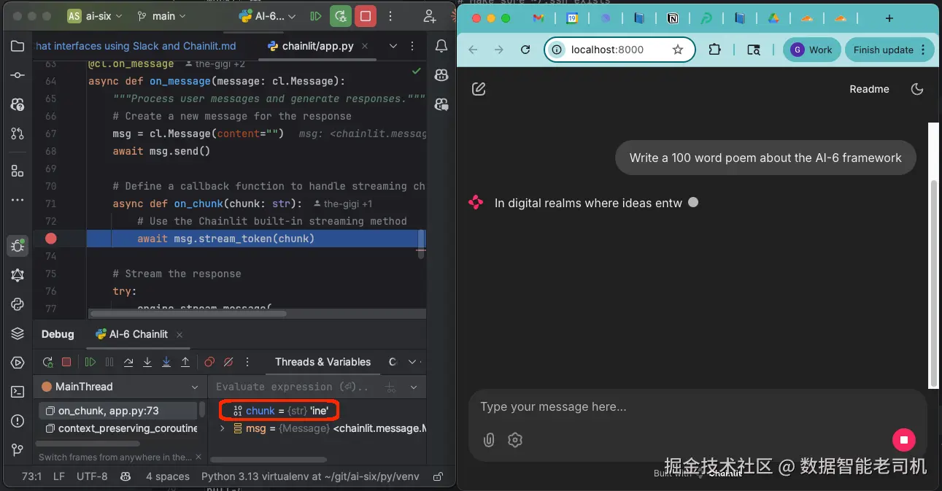Select the Threads & Variables tab
The height and width of the screenshot is (491, 942).
click(323, 362)
